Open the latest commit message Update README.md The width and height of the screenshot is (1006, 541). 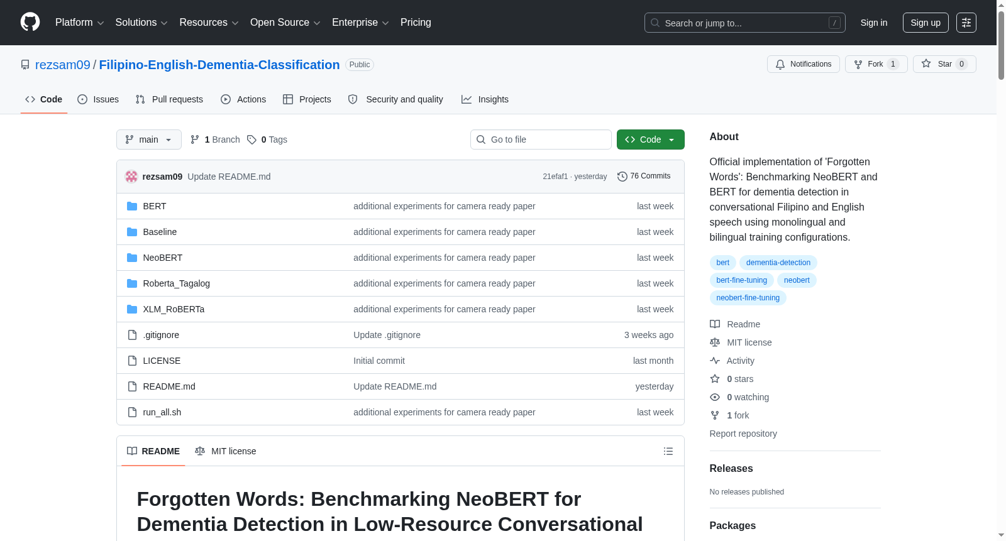[229, 177]
